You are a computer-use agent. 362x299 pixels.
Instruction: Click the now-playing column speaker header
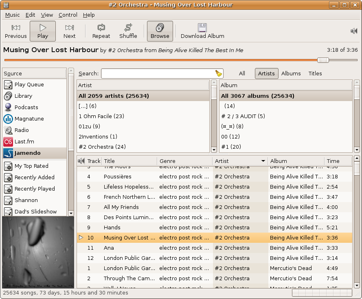(81, 161)
